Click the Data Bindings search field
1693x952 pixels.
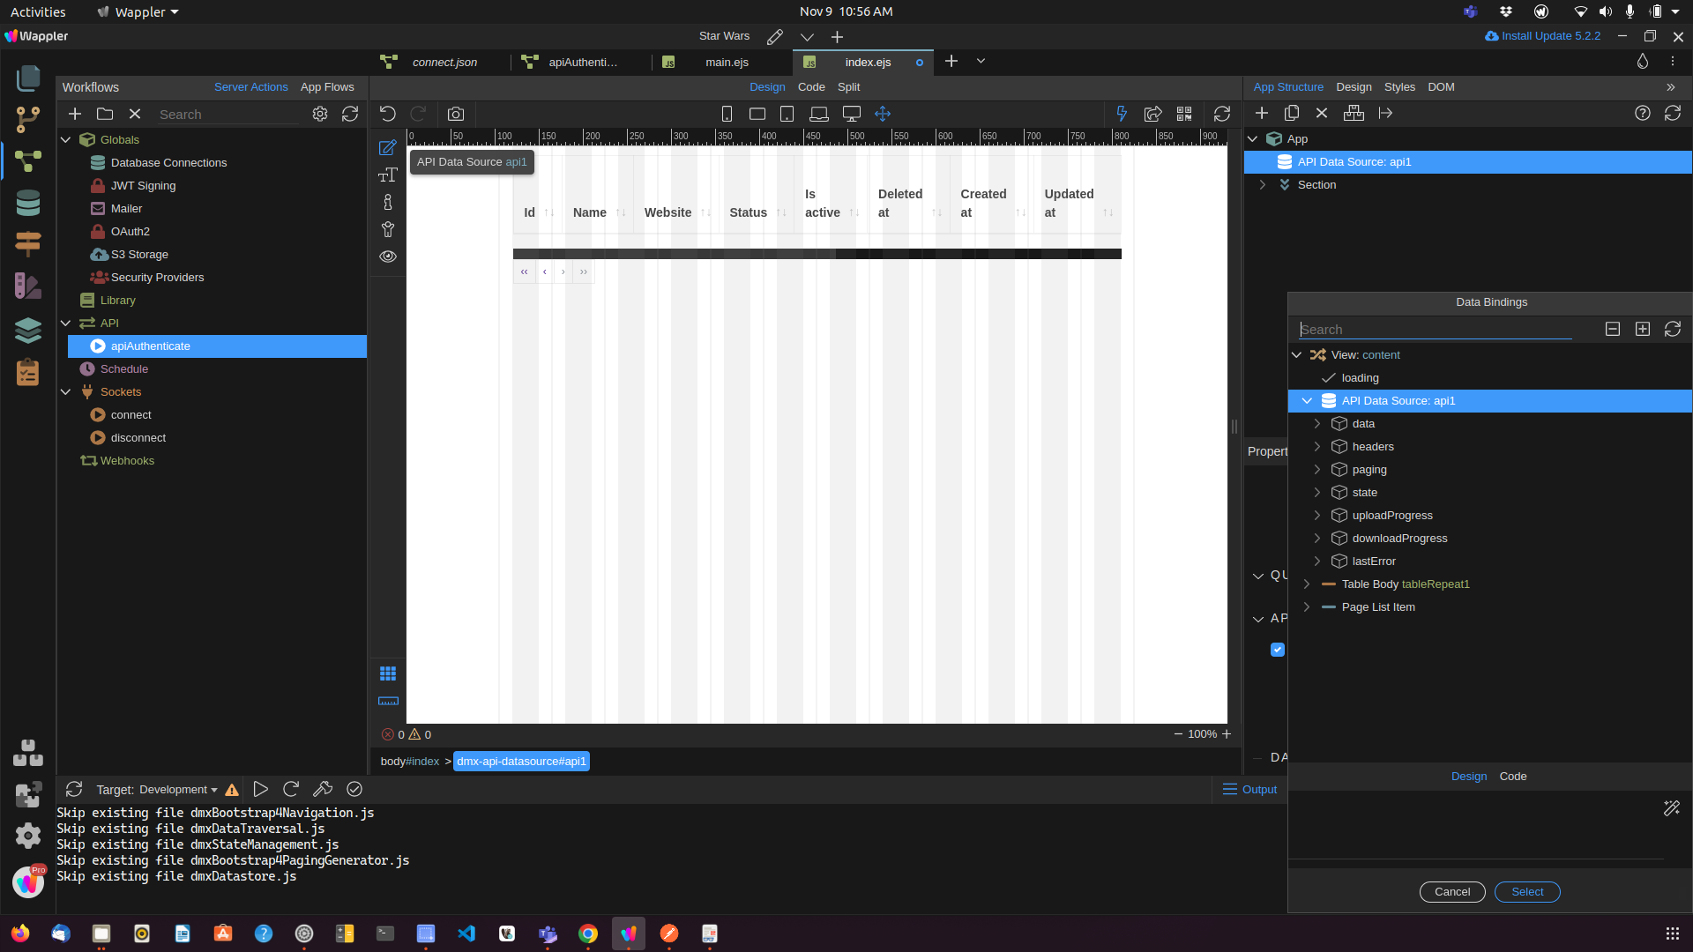(1436, 330)
